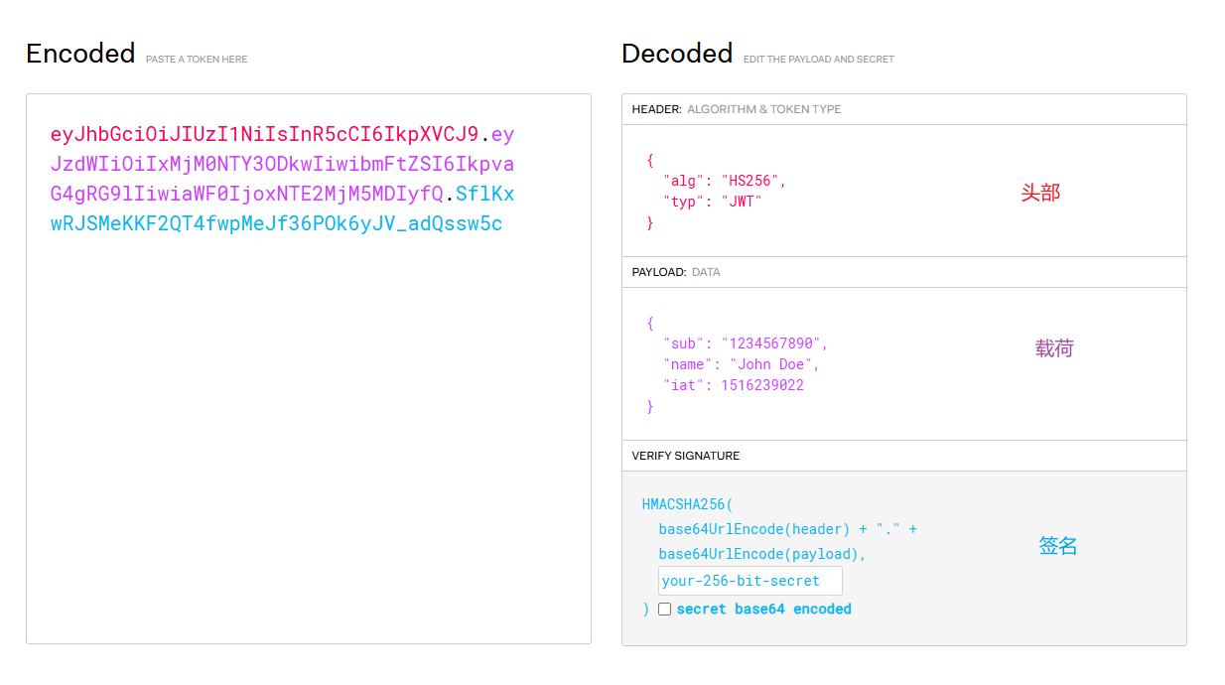
Task: Click the "name": "John Doe" line
Action: 742,364
